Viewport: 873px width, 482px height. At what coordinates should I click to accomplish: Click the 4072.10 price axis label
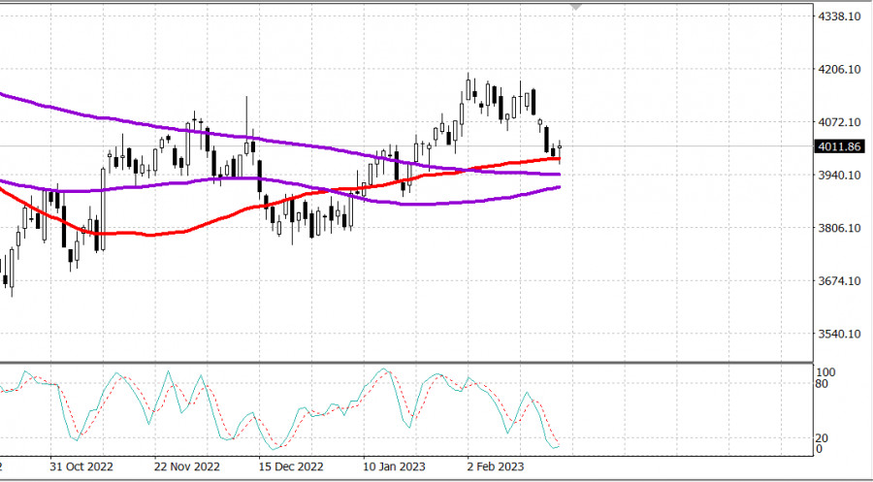pos(841,122)
